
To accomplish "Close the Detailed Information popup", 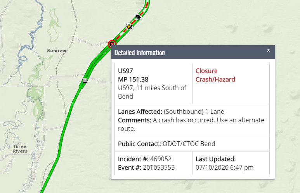I will tap(268, 50).
